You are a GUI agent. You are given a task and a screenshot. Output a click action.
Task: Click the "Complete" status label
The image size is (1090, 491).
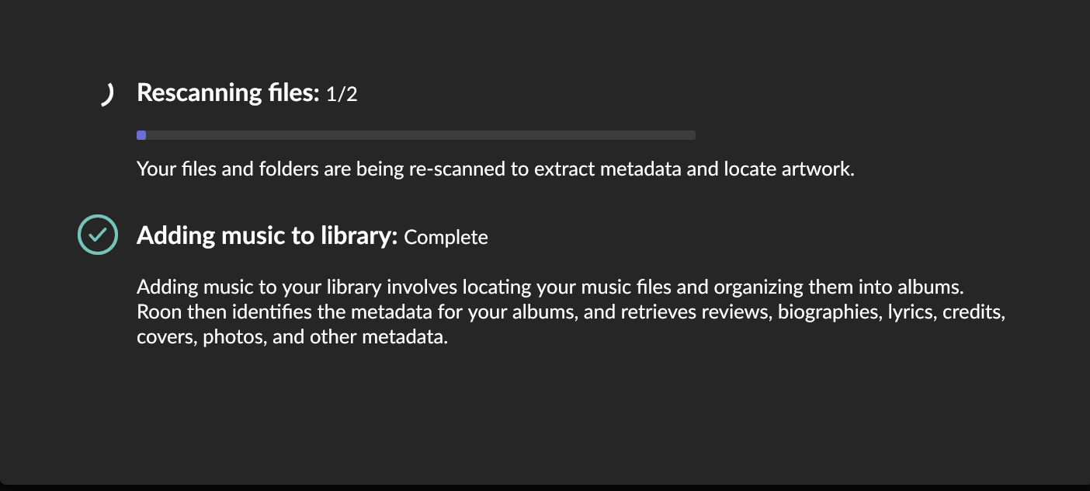pos(446,237)
